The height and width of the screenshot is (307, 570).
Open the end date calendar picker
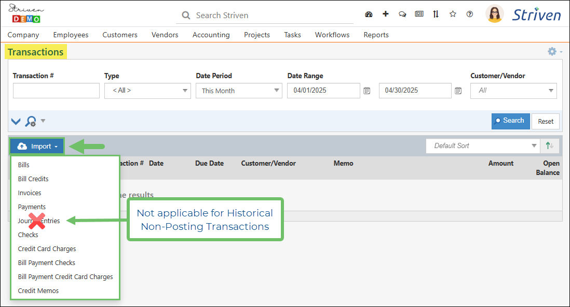pos(458,91)
